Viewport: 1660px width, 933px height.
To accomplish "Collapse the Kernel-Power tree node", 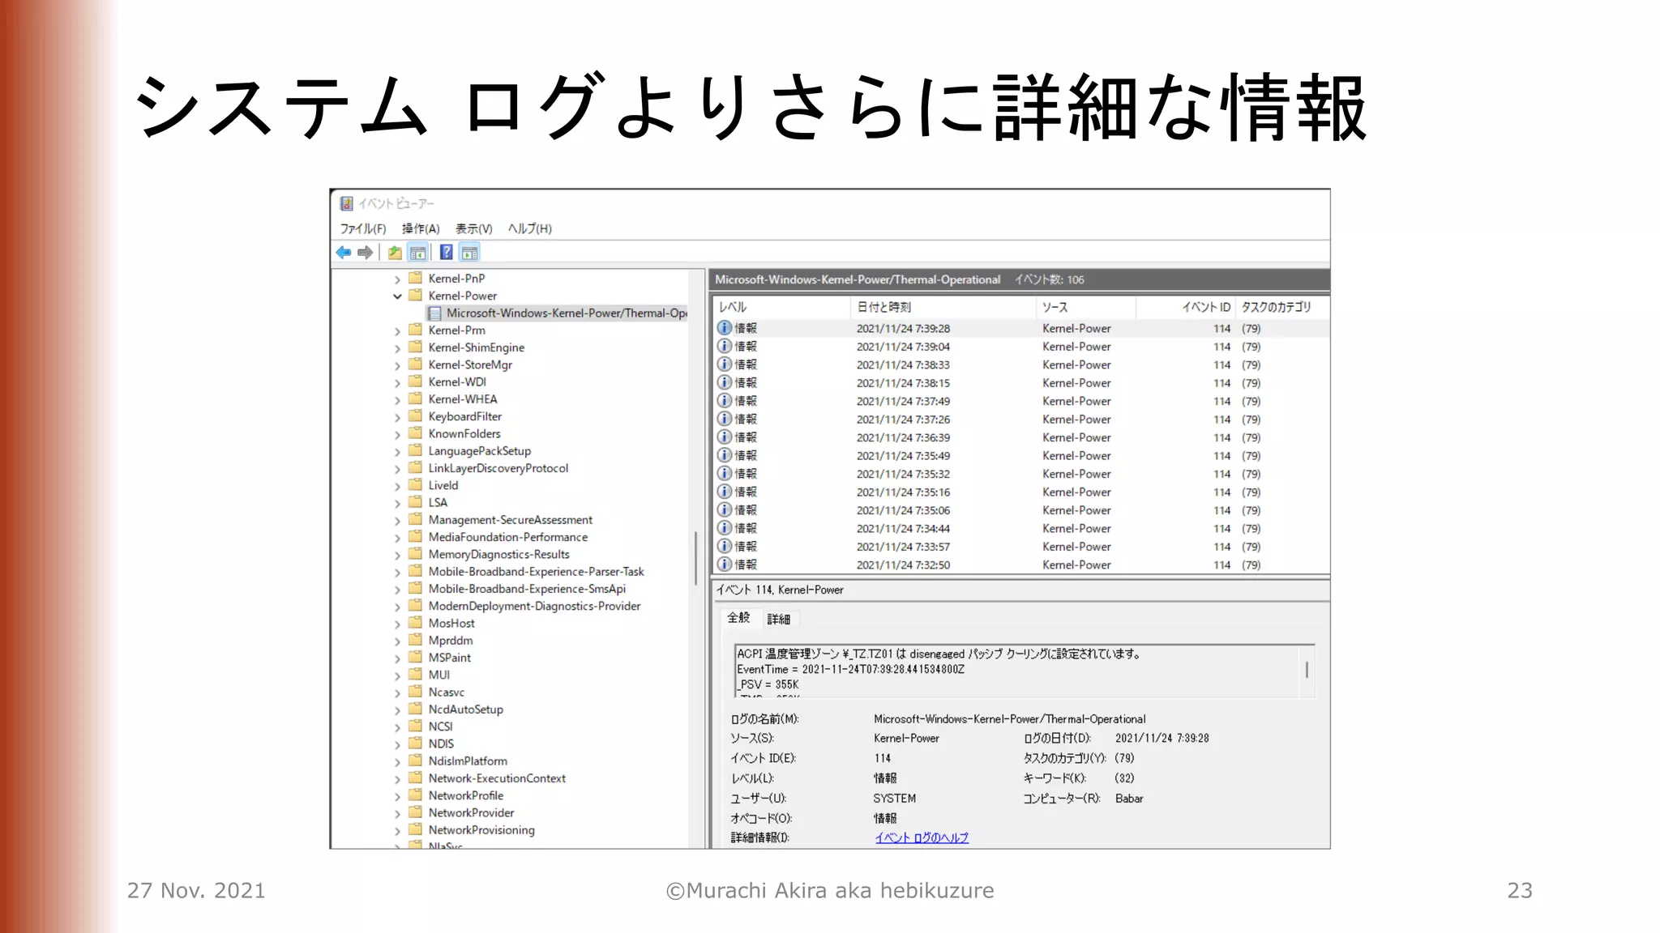I will (397, 296).
